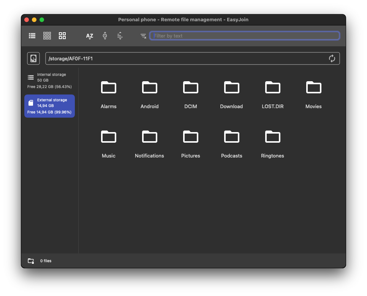This screenshot has height=296, width=367.
Task: Open the Alarms folder
Action: pyautogui.click(x=109, y=95)
